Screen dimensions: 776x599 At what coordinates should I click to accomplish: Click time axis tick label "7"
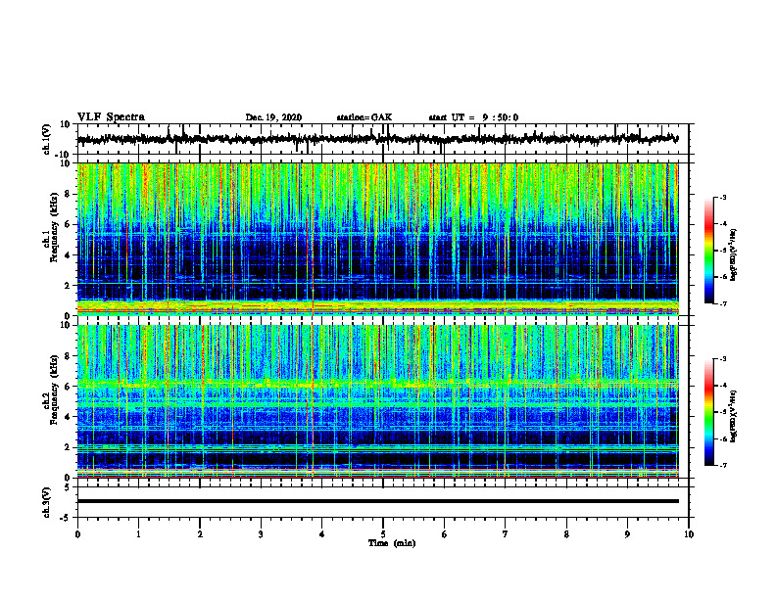click(x=506, y=534)
